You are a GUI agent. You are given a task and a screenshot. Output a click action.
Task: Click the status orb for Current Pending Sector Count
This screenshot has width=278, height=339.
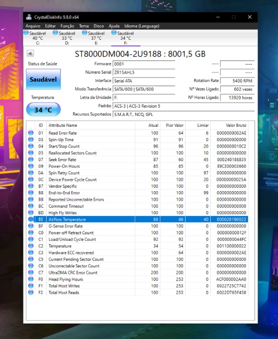click(31, 259)
